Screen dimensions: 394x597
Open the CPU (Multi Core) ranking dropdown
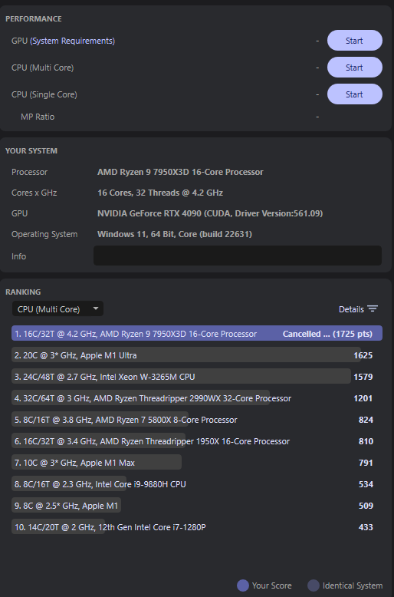point(57,308)
